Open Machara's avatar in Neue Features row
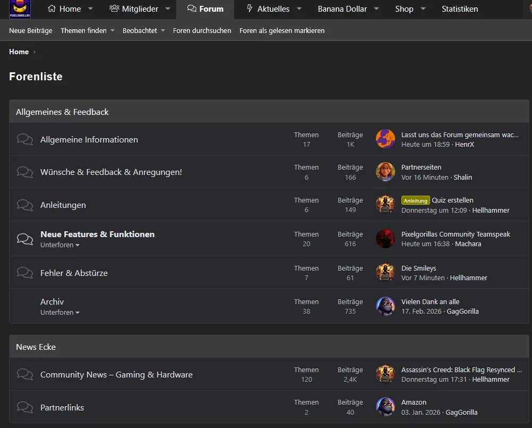This screenshot has width=532, height=428. click(385, 238)
